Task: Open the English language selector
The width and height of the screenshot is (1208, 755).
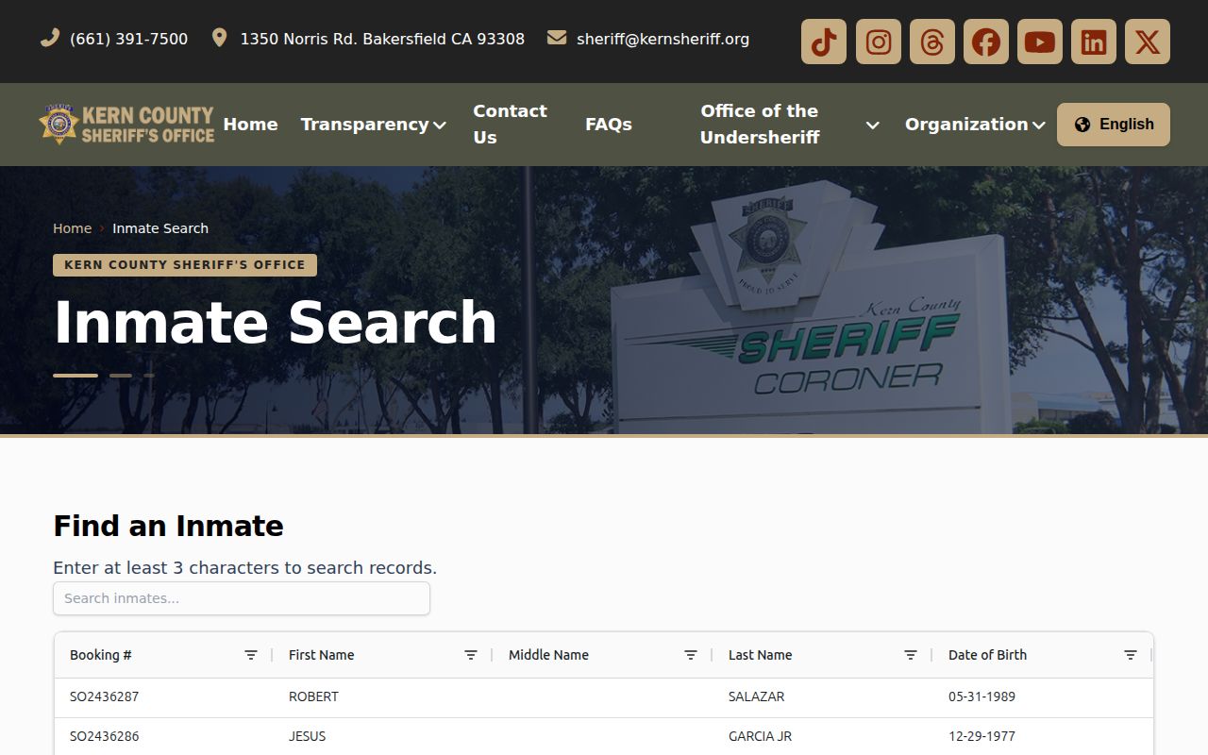Action: click(x=1114, y=125)
